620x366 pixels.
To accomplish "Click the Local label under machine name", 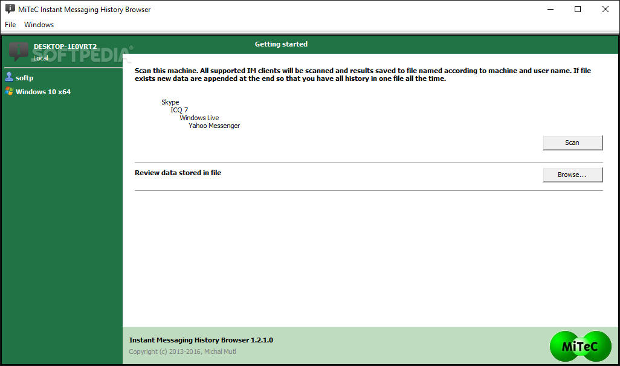I will coord(40,58).
